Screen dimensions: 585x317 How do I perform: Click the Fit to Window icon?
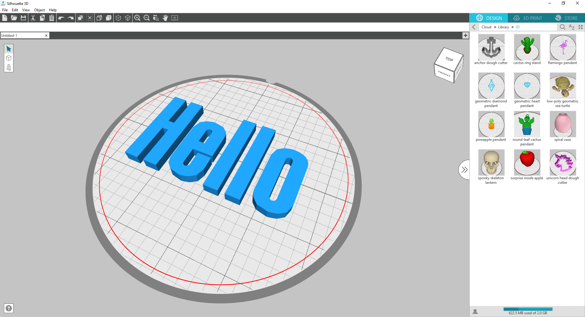pos(175,18)
